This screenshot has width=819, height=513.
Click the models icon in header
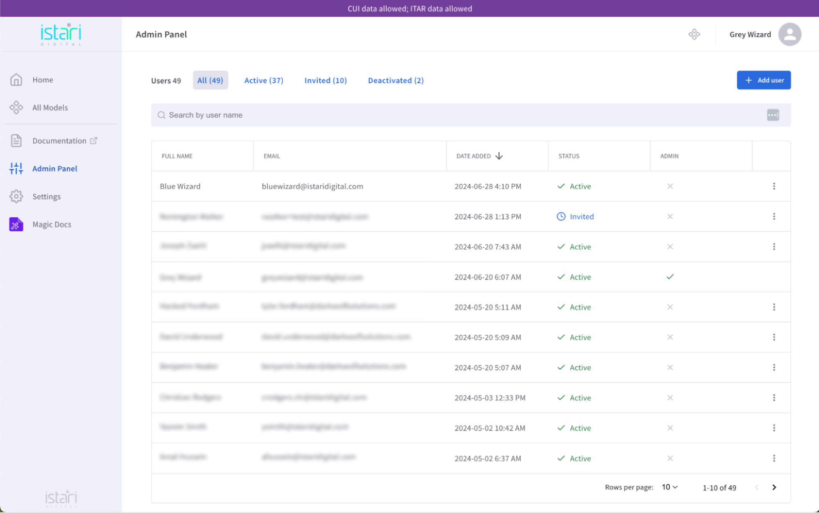click(694, 34)
